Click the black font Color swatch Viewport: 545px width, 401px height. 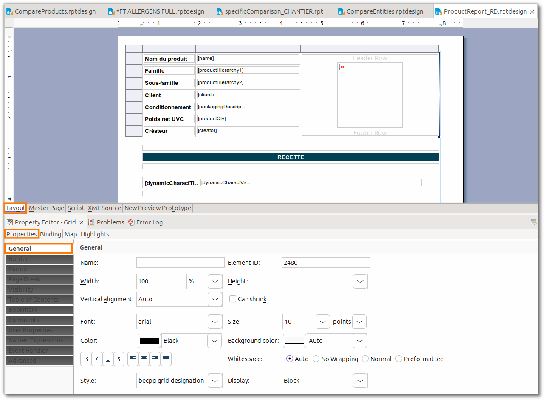(150, 341)
